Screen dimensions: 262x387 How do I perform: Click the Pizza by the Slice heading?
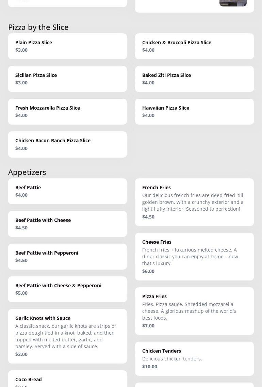click(38, 27)
